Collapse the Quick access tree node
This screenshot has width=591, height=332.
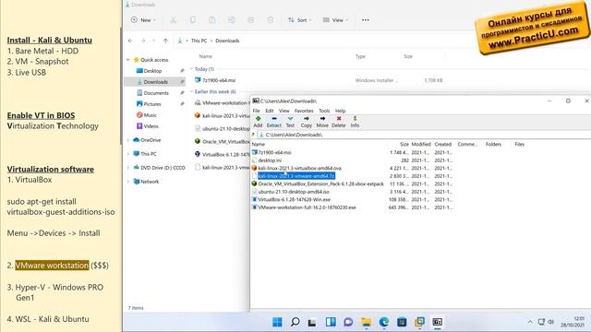128,60
